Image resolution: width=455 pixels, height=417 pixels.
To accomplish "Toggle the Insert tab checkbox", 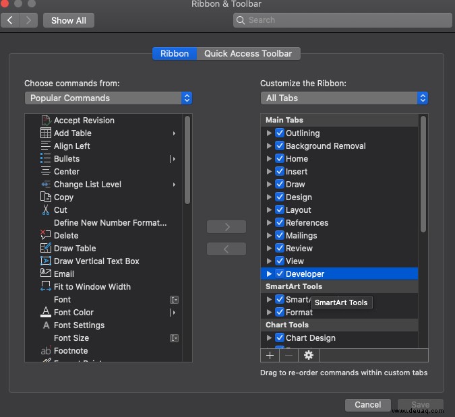I will [280, 171].
